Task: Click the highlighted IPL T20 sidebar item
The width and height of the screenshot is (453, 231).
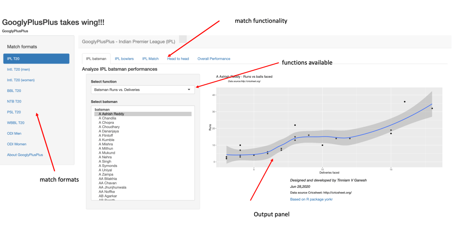Action: (x=36, y=59)
